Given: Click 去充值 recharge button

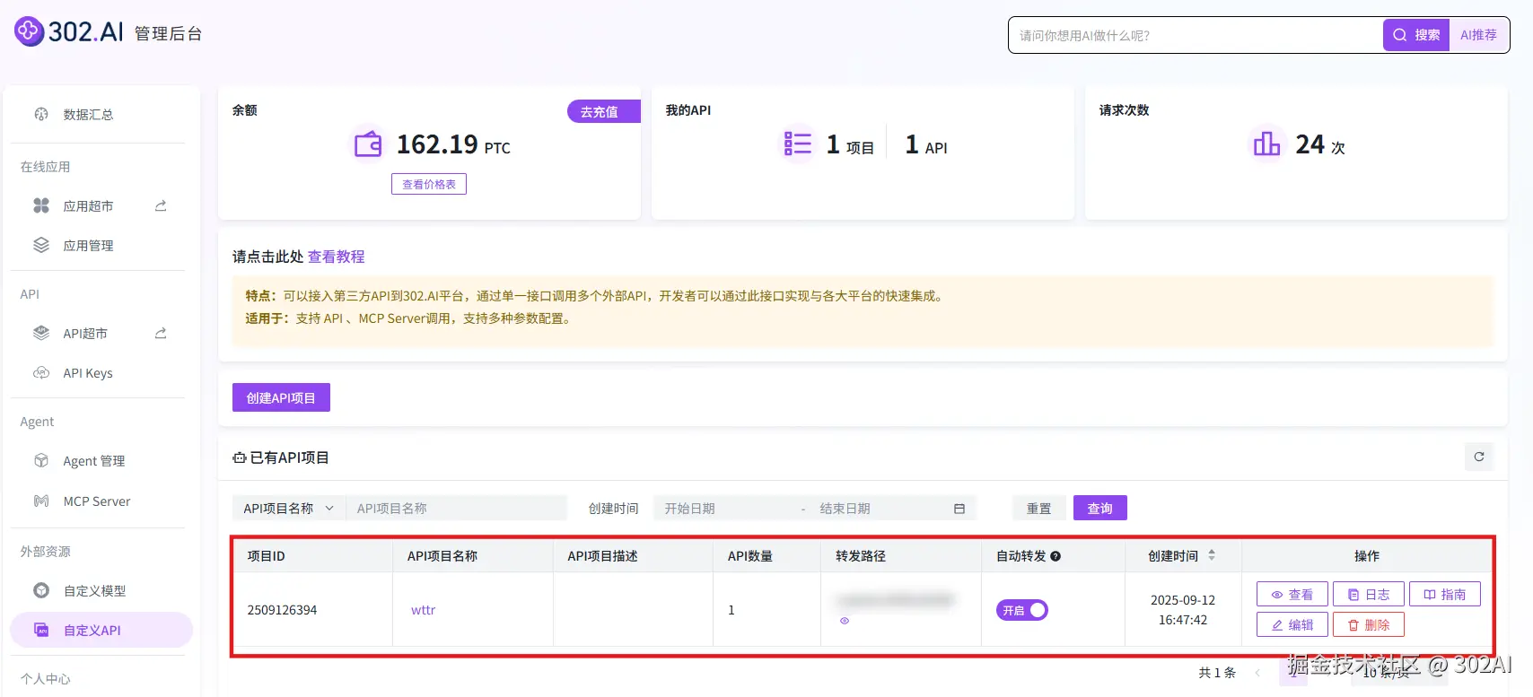Looking at the screenshot, I should click(x=604, y=111).
